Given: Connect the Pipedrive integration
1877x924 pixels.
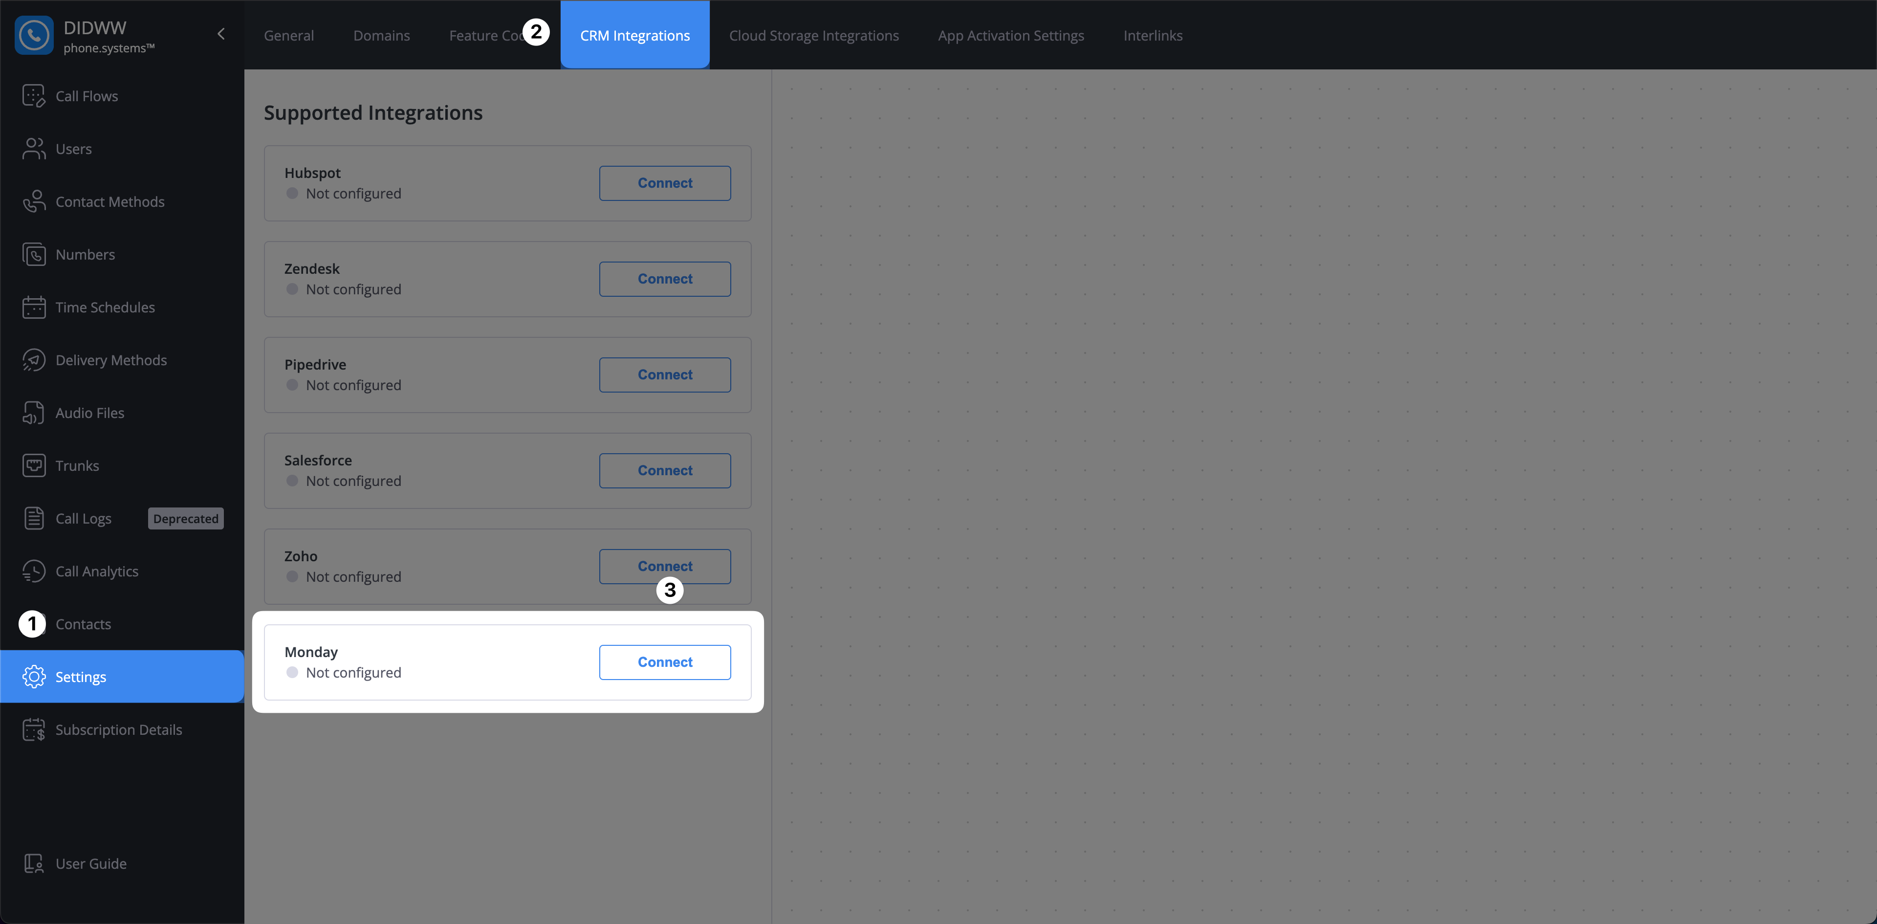Looking at the screenshot, I should (x=665, y=374).
